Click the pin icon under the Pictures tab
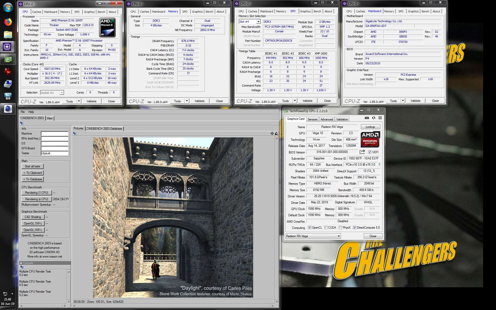The height and width of the screenshot is (310, 496). [75, 134]
